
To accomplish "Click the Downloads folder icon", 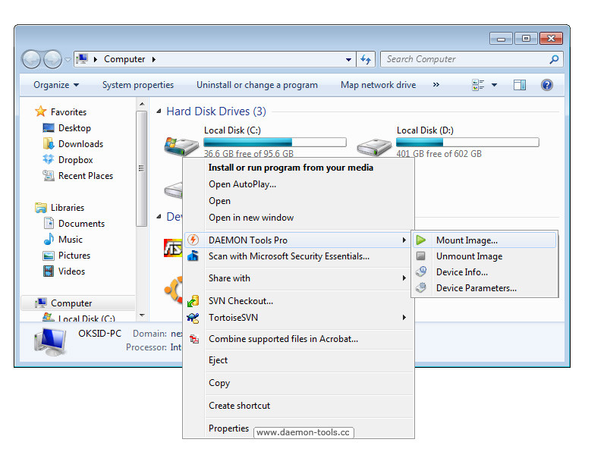I will click(x=49, y=143).
